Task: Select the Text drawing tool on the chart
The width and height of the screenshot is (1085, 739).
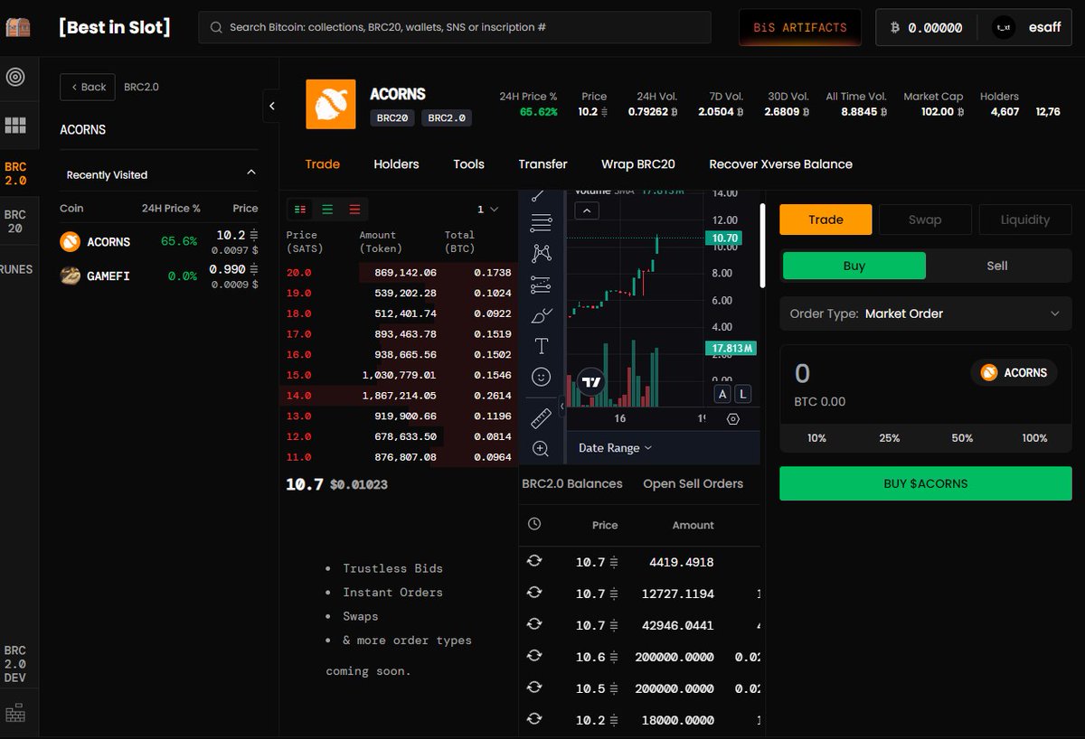Action: (541, 346)
